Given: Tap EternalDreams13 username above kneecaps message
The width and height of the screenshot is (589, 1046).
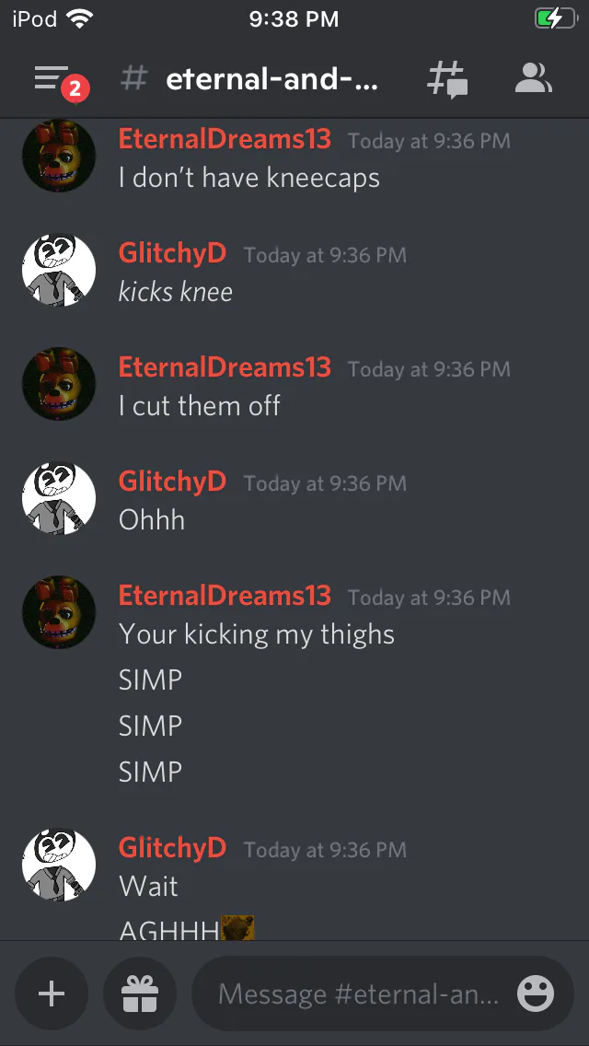Looking at the screenshot, I should (225, 139).
